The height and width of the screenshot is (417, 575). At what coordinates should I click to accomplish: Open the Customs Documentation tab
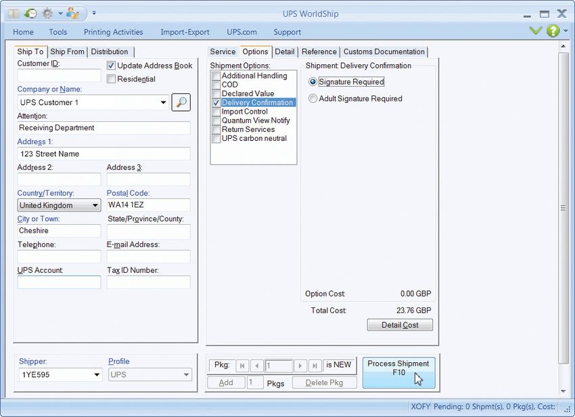384,51
